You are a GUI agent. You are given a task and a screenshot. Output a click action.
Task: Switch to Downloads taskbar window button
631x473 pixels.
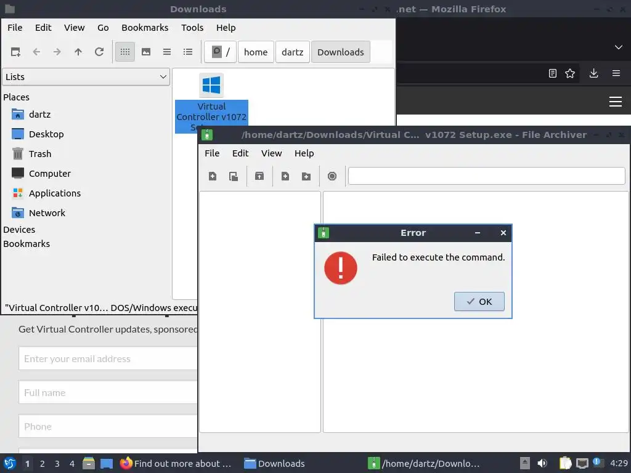pos(275,463)
